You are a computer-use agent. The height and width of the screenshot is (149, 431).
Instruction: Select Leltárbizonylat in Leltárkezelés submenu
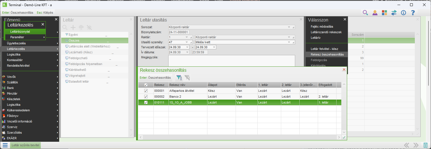click(25, 32)
